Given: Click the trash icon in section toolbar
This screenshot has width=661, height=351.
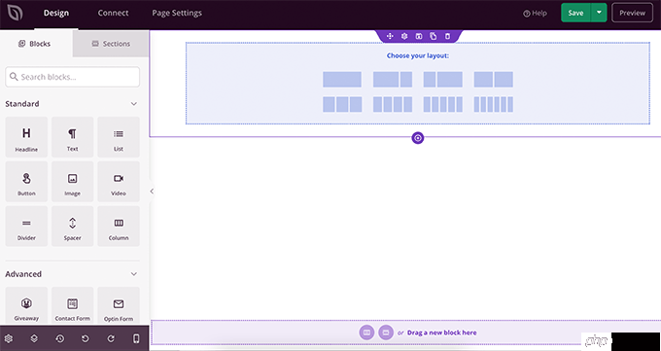Looking at the screenshot, I should point(448,36).
